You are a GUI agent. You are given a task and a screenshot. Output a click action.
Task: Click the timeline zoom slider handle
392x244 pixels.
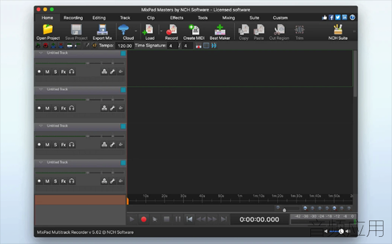(284, 210)
